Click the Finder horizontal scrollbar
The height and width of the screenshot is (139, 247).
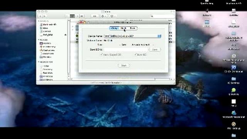click(x=113, y=79)
